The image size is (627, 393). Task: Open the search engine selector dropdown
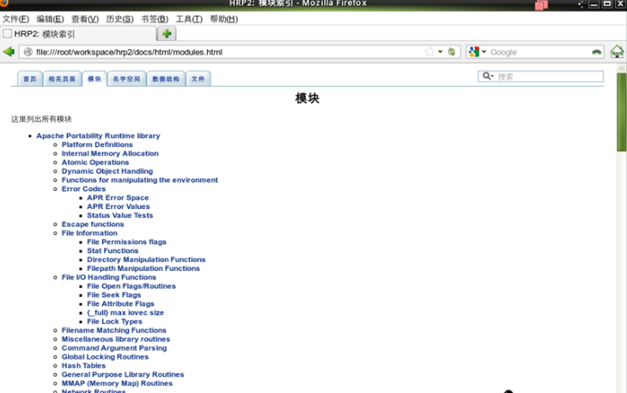tap(484, 52)
